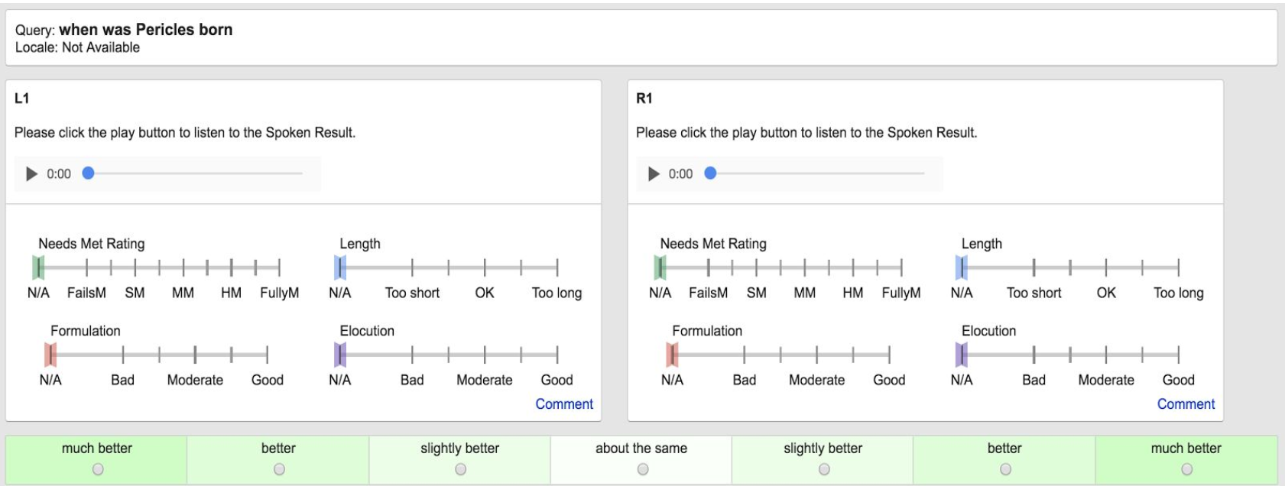1285x486 pixels.
Task: Set R1 Length slider to Too short
Action: (1034, 267)
